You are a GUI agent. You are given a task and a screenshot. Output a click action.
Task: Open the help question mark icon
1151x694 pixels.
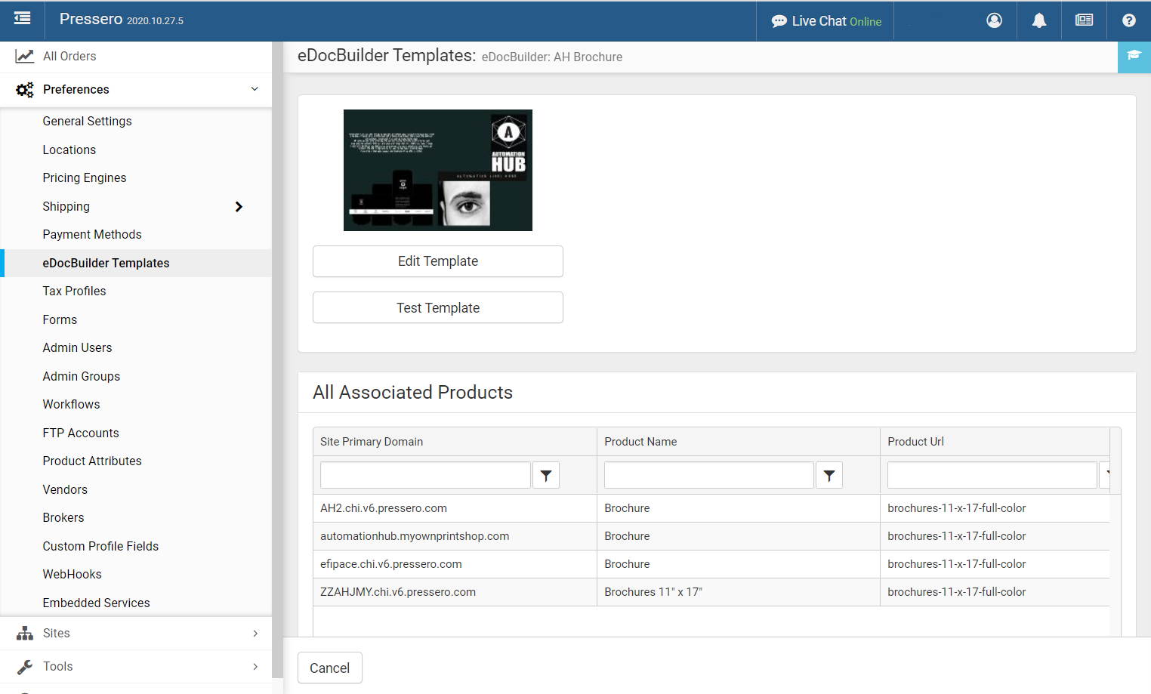pyautogui.click(x=1129, y=20)
